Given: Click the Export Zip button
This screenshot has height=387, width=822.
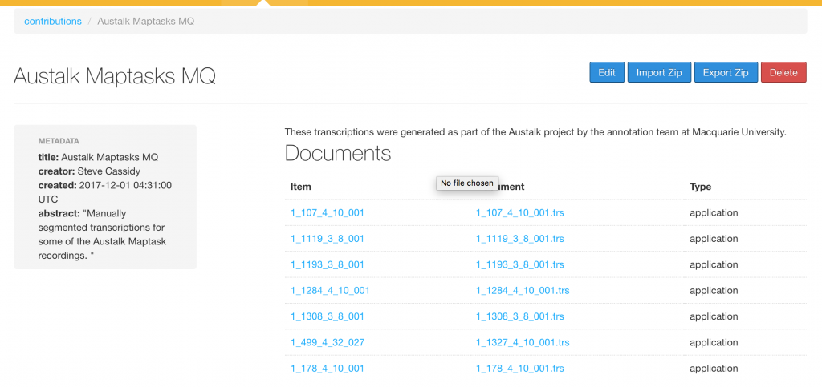Looking at the screenshot, I should (x=726, y=73).
